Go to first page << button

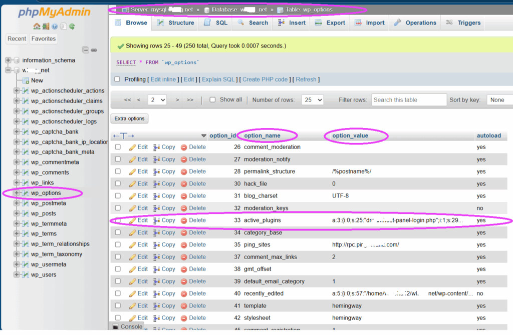pyautogui.click(x=128, y=100)
